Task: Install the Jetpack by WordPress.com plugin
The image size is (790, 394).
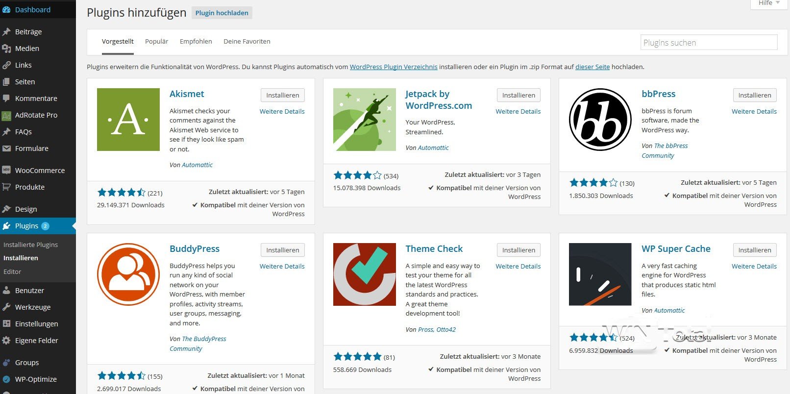Action: [x=518, y=95]
